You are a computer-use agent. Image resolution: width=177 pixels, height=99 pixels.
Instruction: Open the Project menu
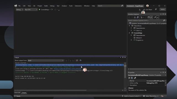(x=40, y=6)
